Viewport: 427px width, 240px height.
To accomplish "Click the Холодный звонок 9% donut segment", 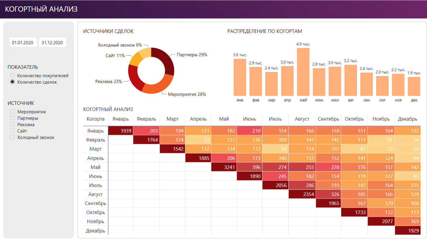I will [x=146, y=53].
